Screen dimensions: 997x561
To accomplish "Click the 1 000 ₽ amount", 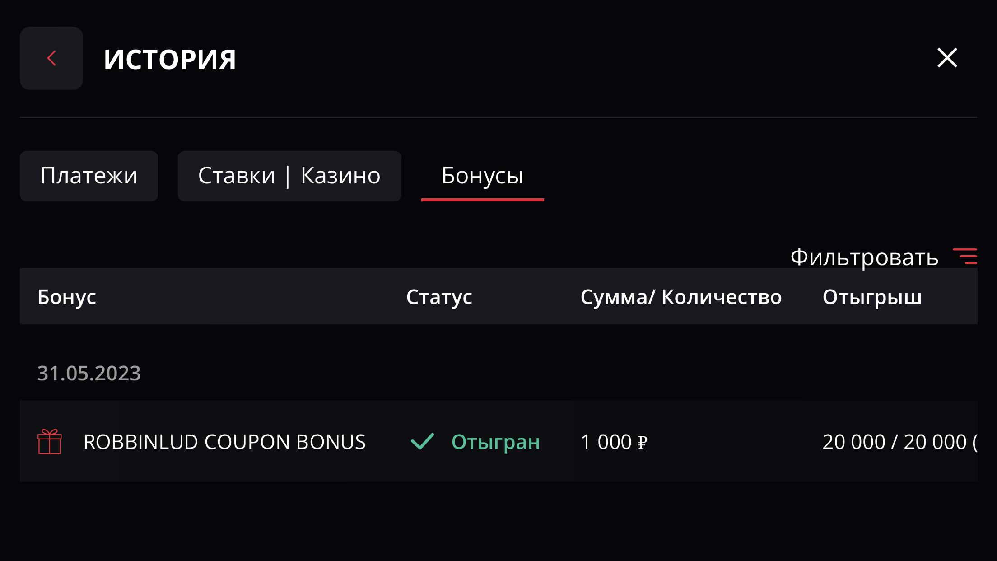I will [614, 442].
